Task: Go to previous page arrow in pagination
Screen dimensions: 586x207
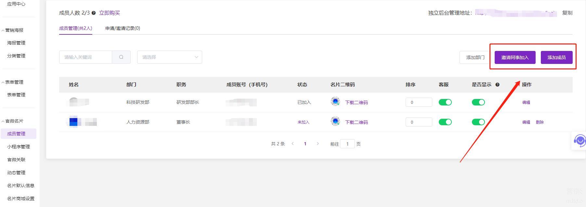Action: (293, 144)
